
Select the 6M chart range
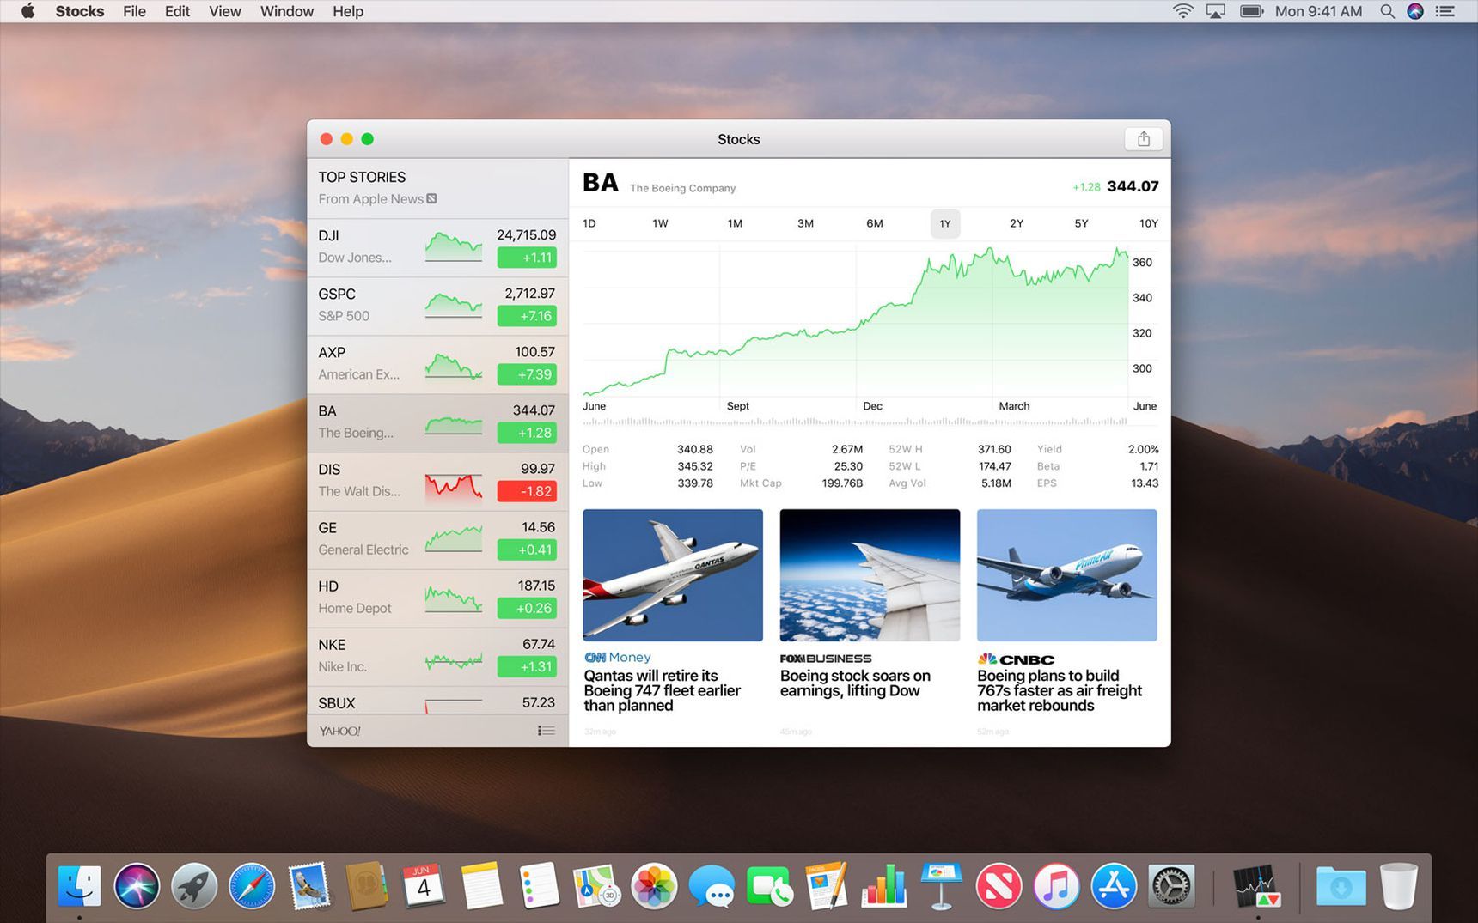[875, 223]
